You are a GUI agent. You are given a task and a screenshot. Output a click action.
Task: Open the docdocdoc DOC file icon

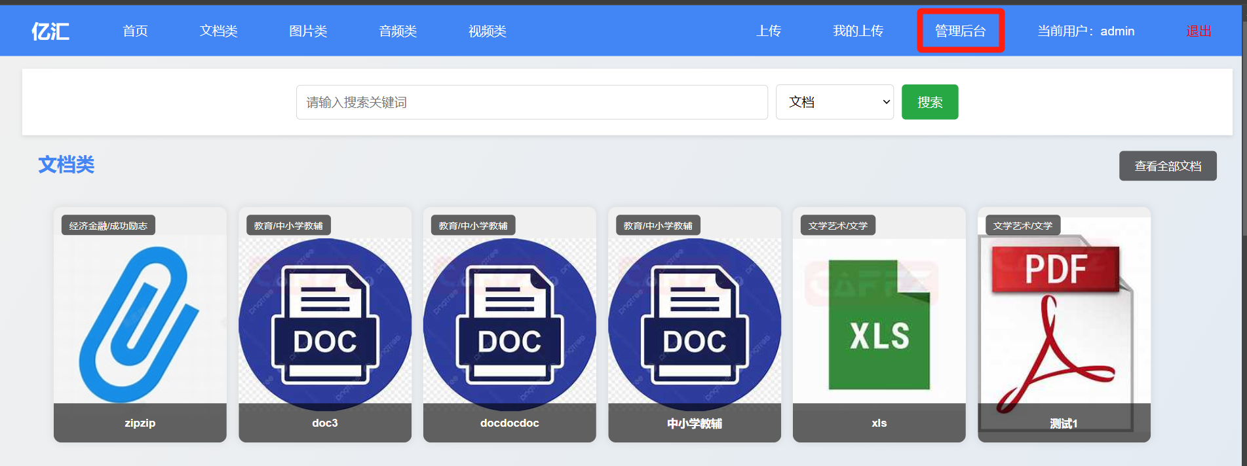click(x=510, y=324)
